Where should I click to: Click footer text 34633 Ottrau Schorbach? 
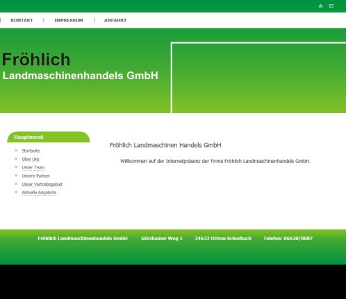(223, 239)
